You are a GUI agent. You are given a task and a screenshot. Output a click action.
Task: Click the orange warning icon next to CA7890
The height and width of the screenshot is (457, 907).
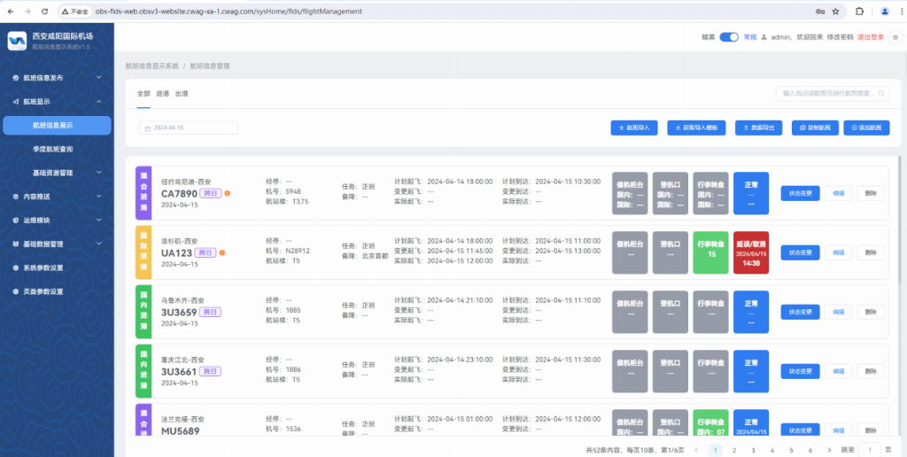227,193
